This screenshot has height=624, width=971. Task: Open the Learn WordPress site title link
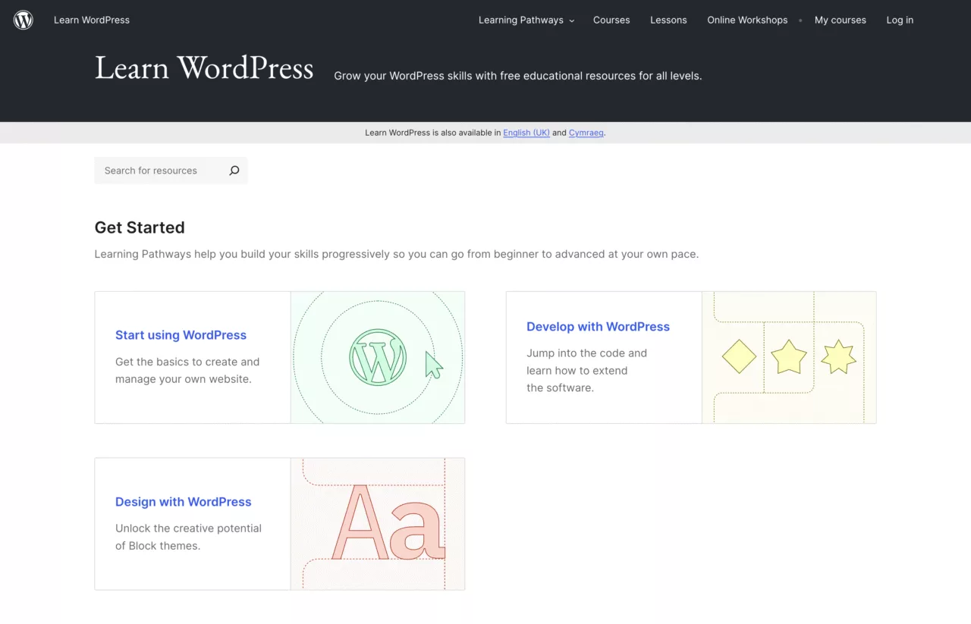pos(92,20)
